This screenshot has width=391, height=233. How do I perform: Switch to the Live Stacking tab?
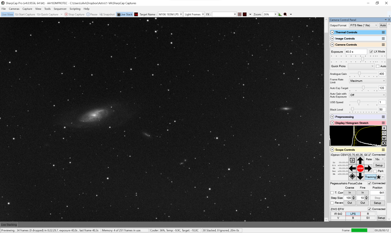(9, 225)
